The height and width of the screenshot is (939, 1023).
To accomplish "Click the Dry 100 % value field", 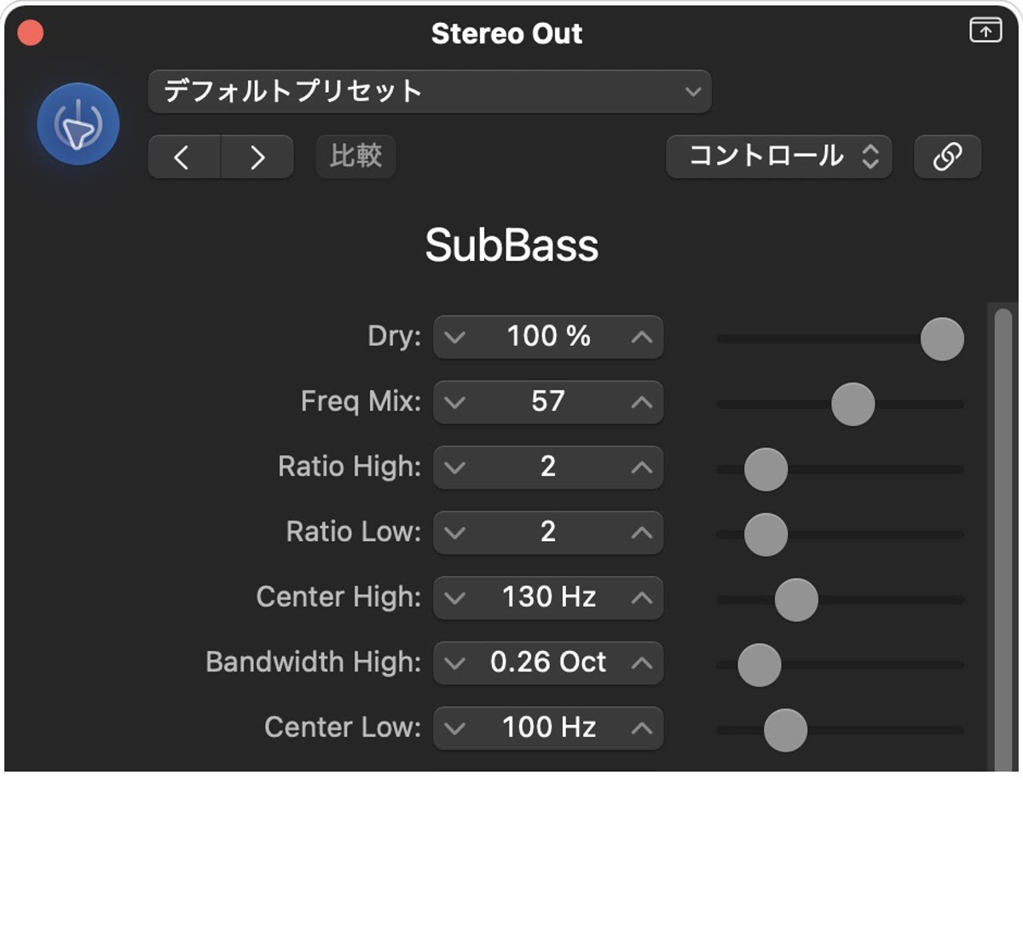I will 548,337.
